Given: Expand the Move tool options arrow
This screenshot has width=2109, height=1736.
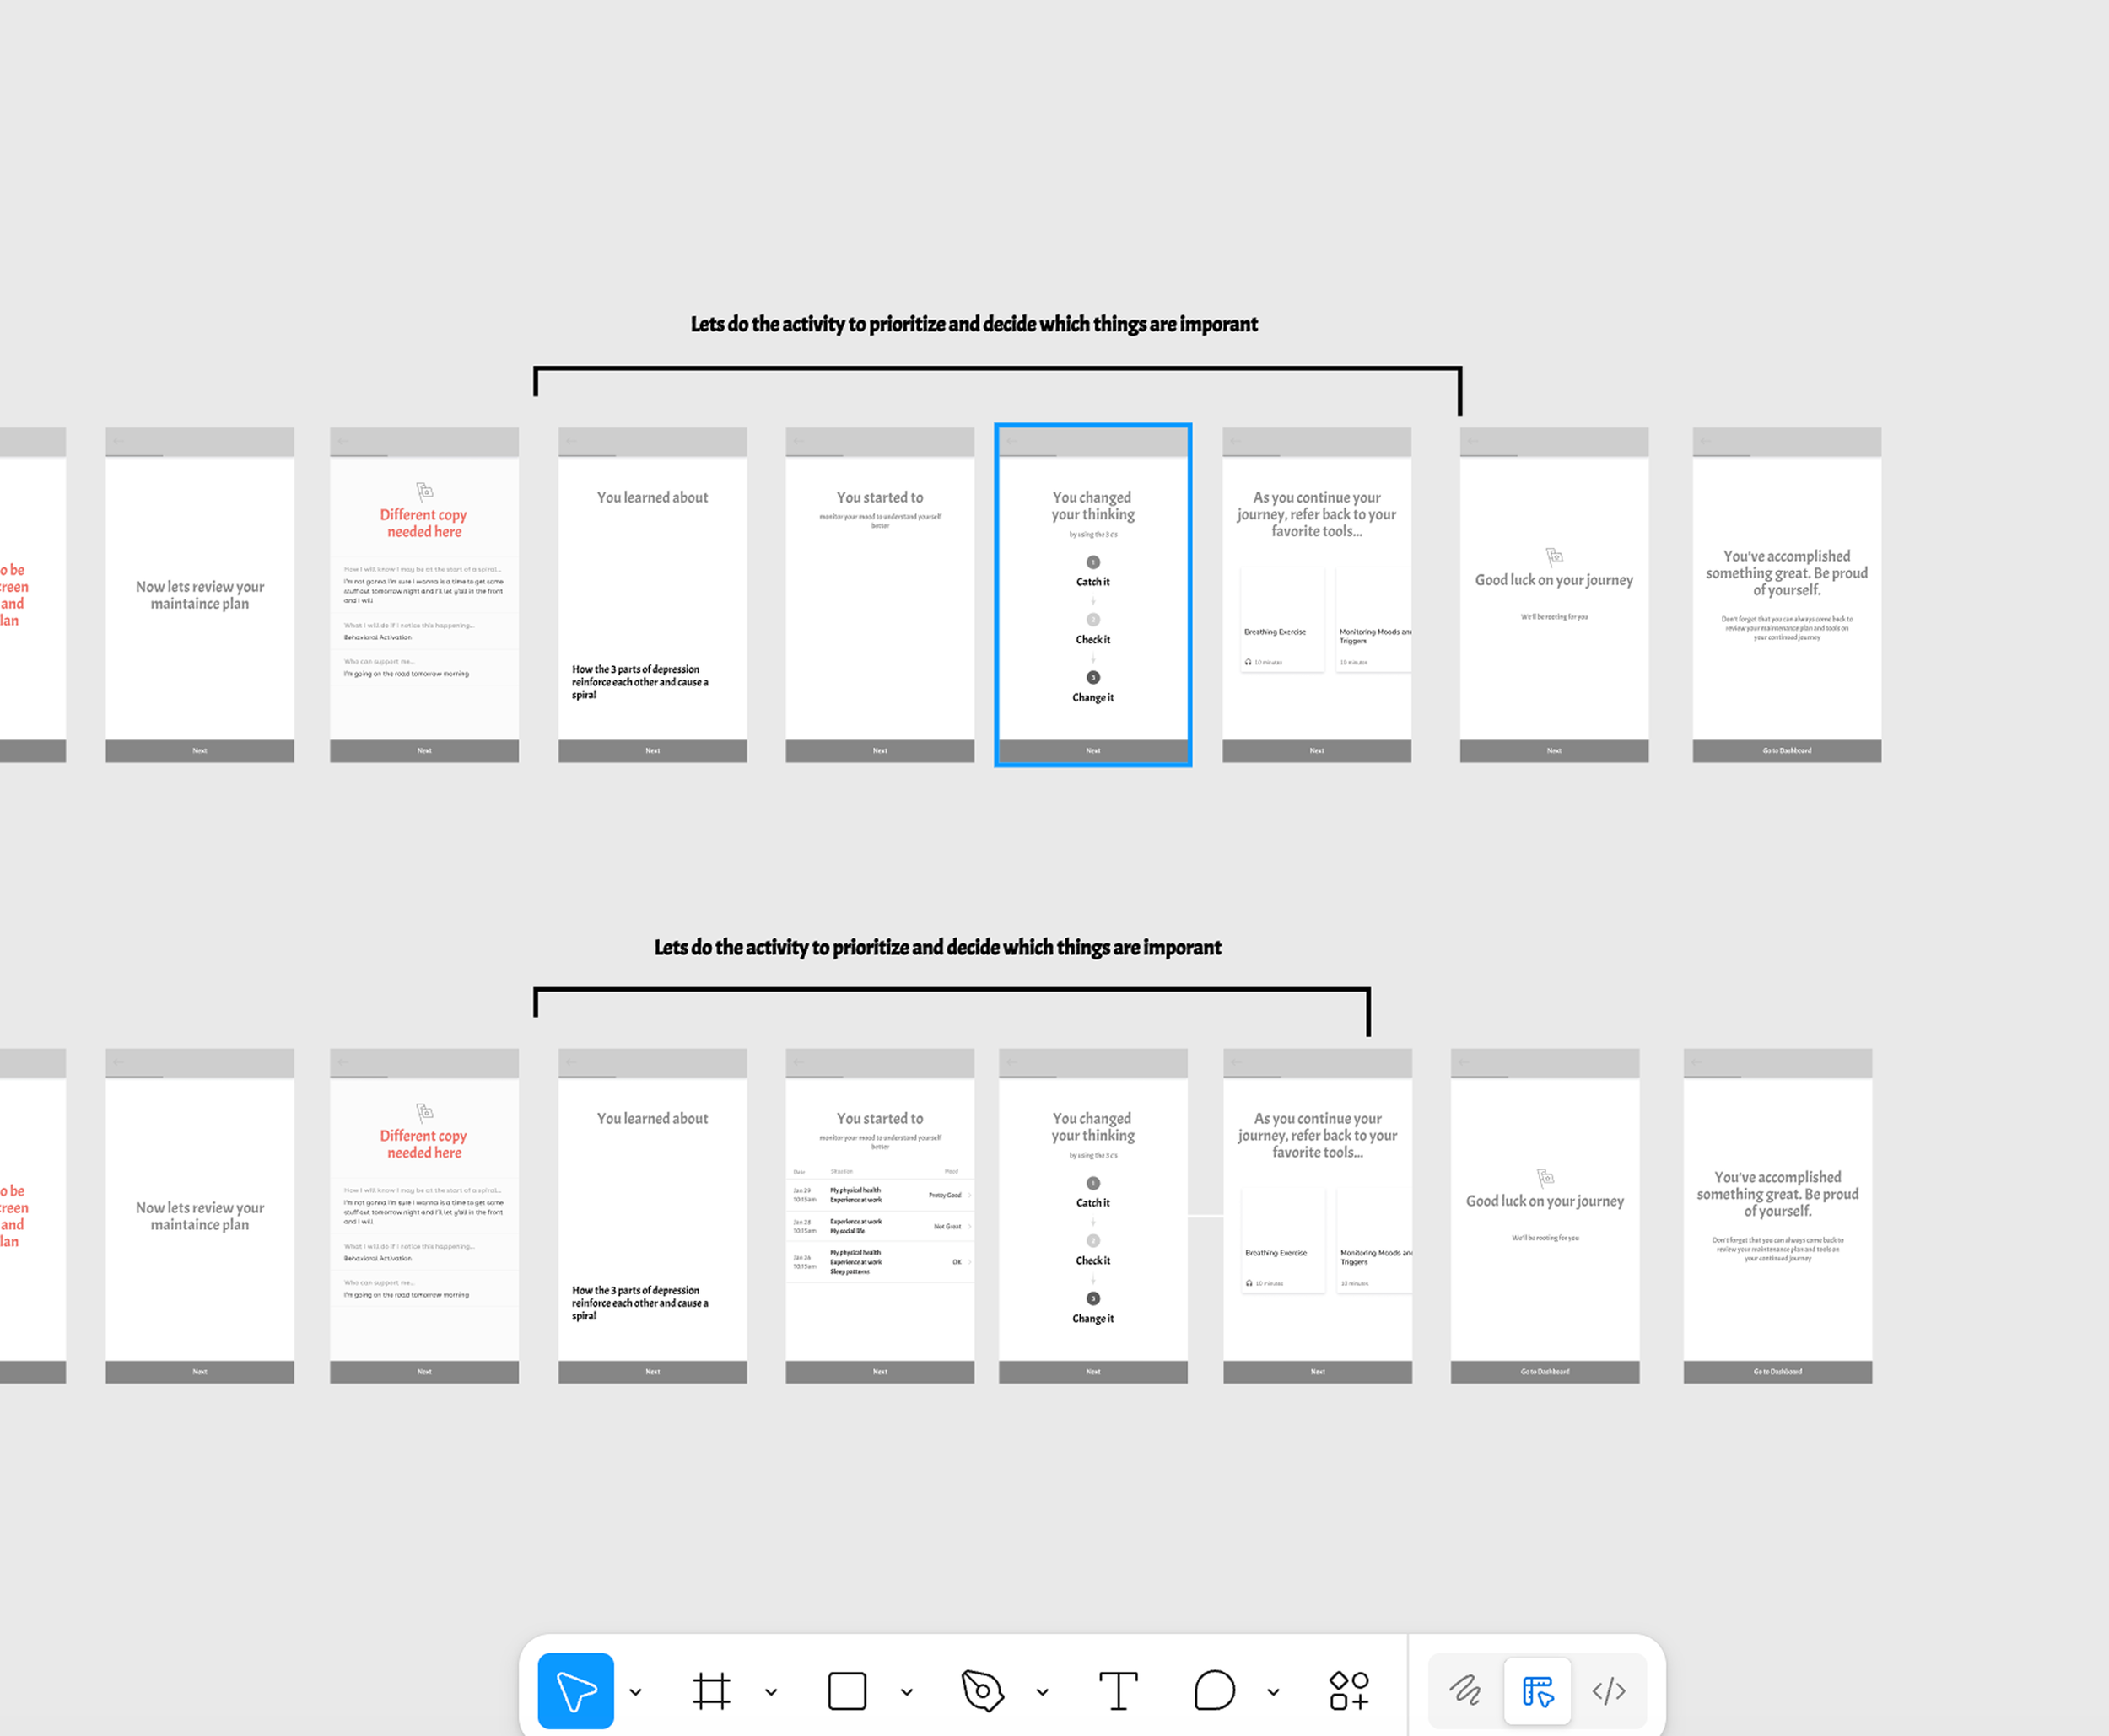Looking at the screenshot, I should coord(635,1692).
